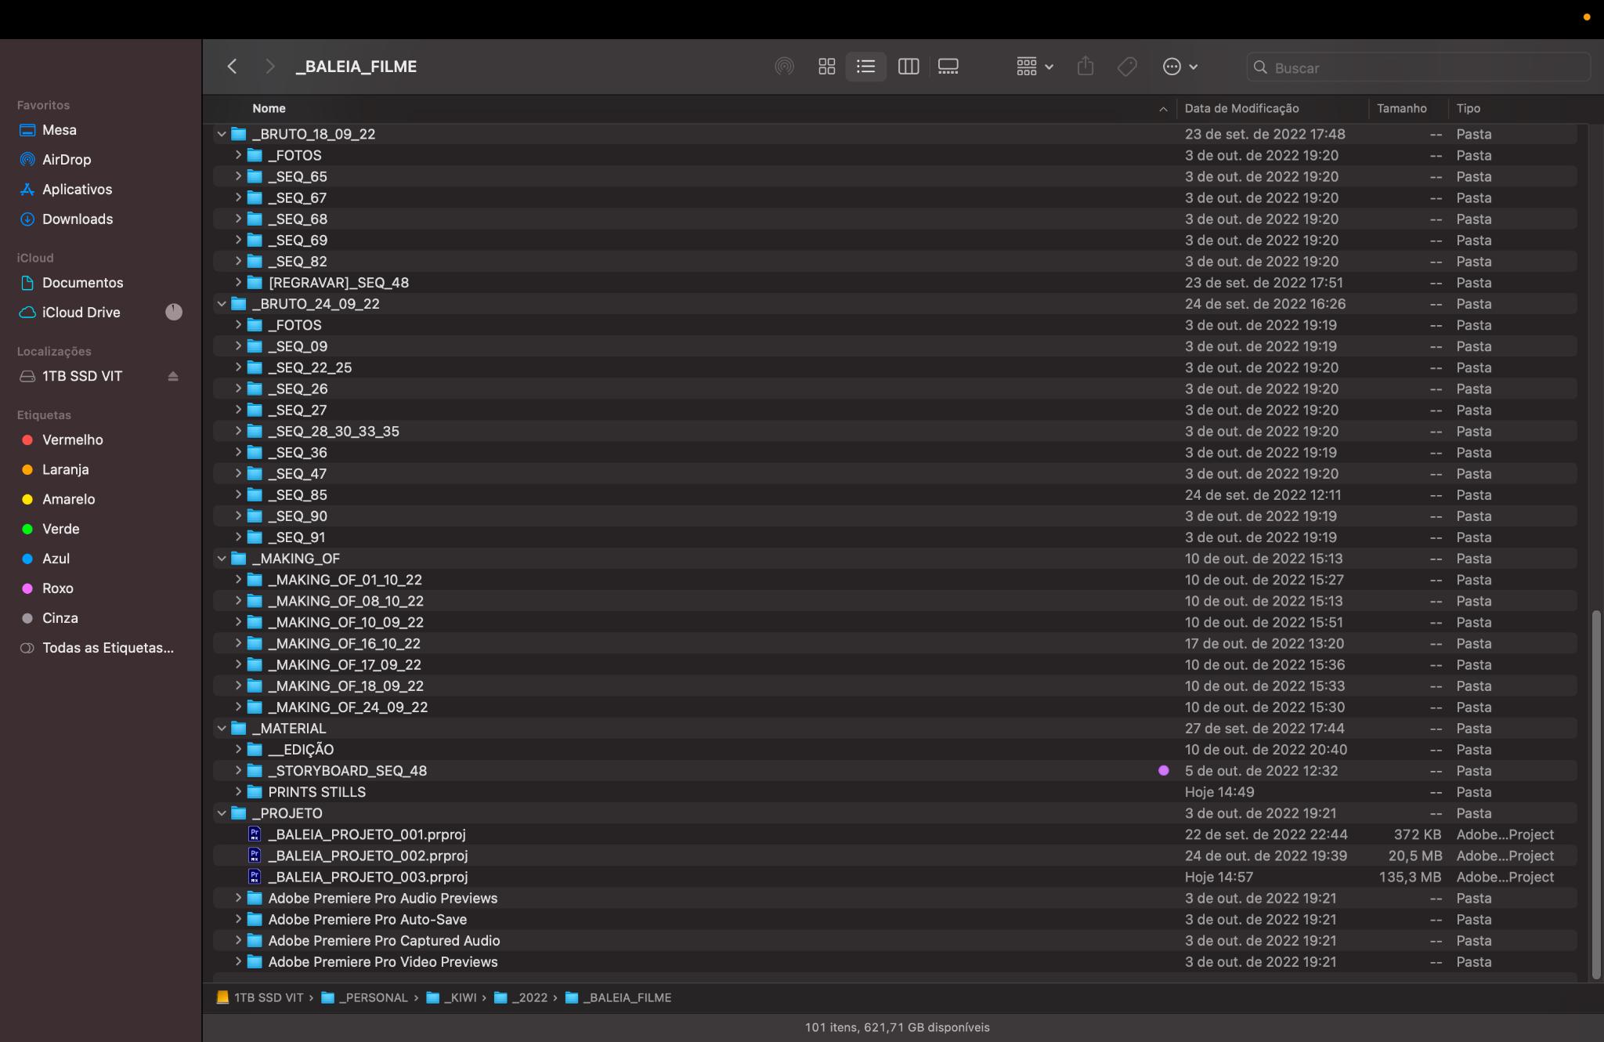
Task: Click the tag edit icon
Action: tap(1127, 67)
